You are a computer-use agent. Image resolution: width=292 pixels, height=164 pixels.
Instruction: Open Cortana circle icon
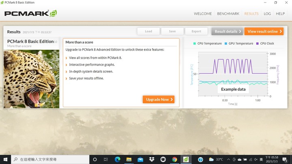95,160
